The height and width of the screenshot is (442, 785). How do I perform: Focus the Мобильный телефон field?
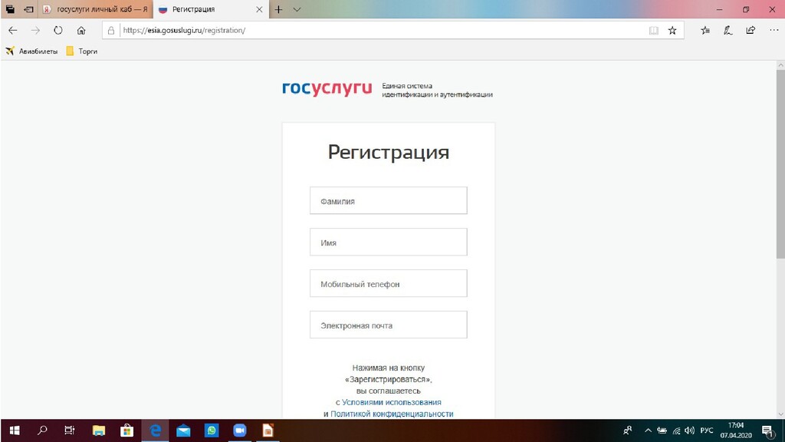pos(389,284)
